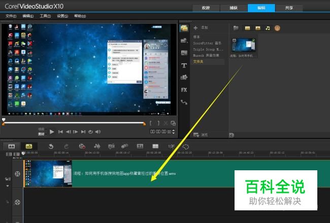Click the import media files folder icon
330x223 pixels.
pos(236,28)
